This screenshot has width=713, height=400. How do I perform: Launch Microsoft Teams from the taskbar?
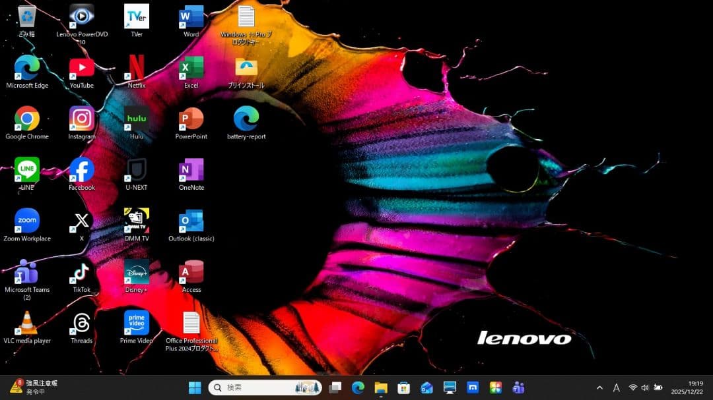coord(518,387)
